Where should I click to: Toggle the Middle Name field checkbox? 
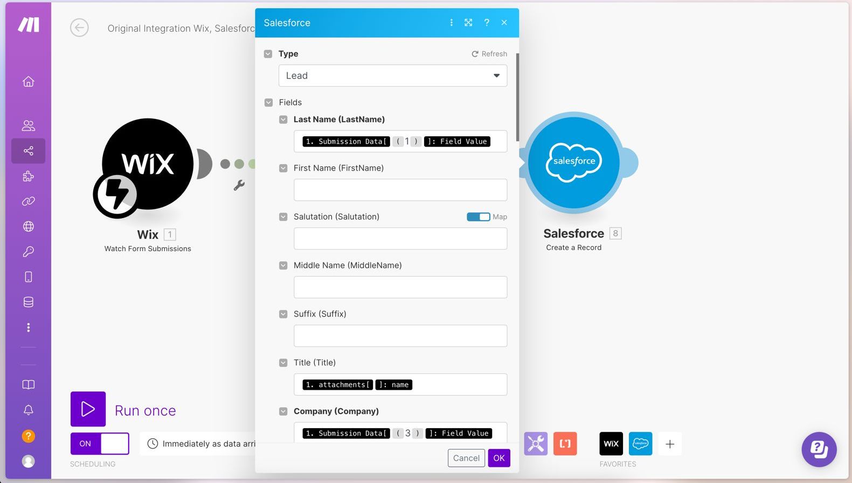click(x=283, y=265)
